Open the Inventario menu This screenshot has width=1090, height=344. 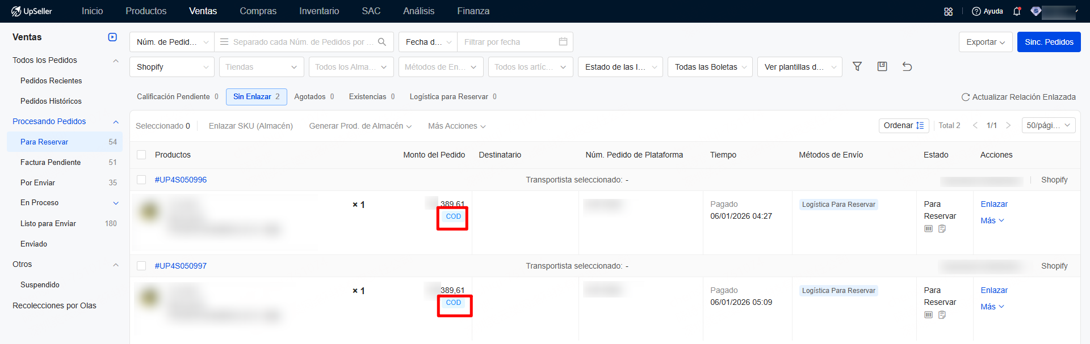[319, 11]
